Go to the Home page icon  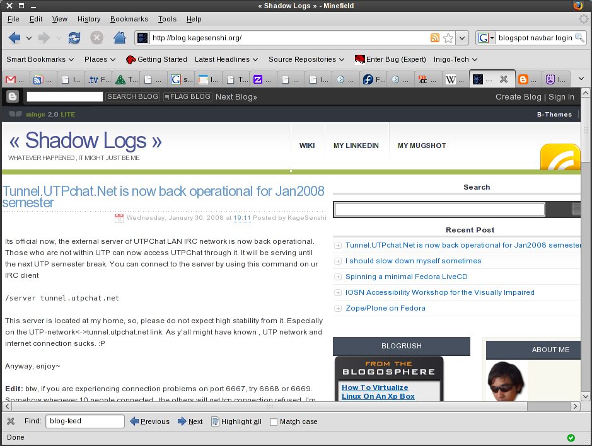tap(120, 38)
